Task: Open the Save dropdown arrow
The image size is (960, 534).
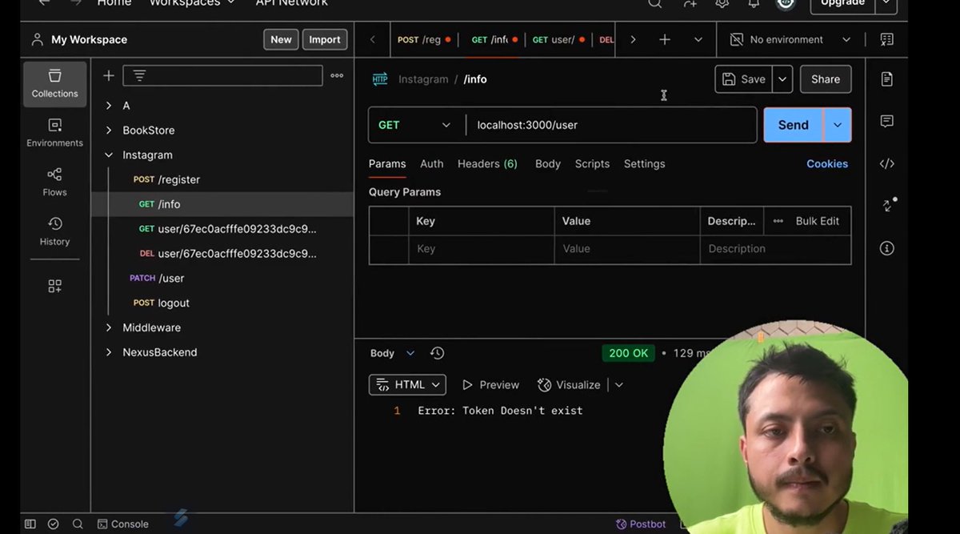Action: [x=782, y=79]
